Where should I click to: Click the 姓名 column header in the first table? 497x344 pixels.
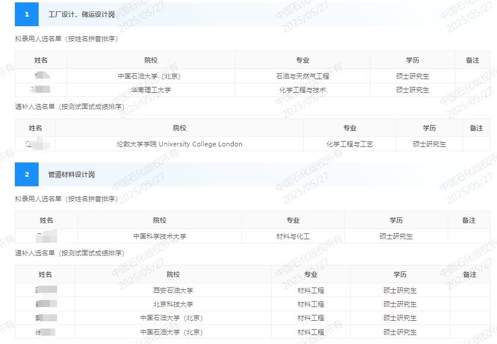[x=40, y=60]
